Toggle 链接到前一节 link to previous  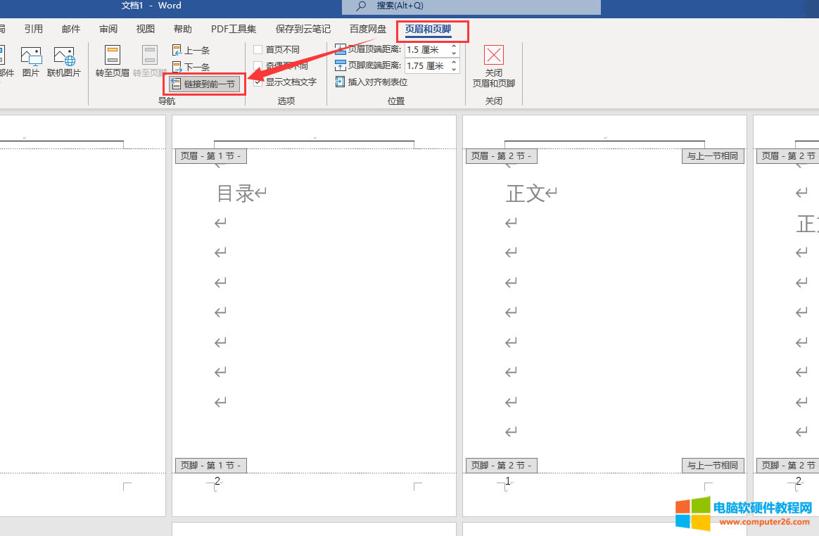[x=204, y=84]
